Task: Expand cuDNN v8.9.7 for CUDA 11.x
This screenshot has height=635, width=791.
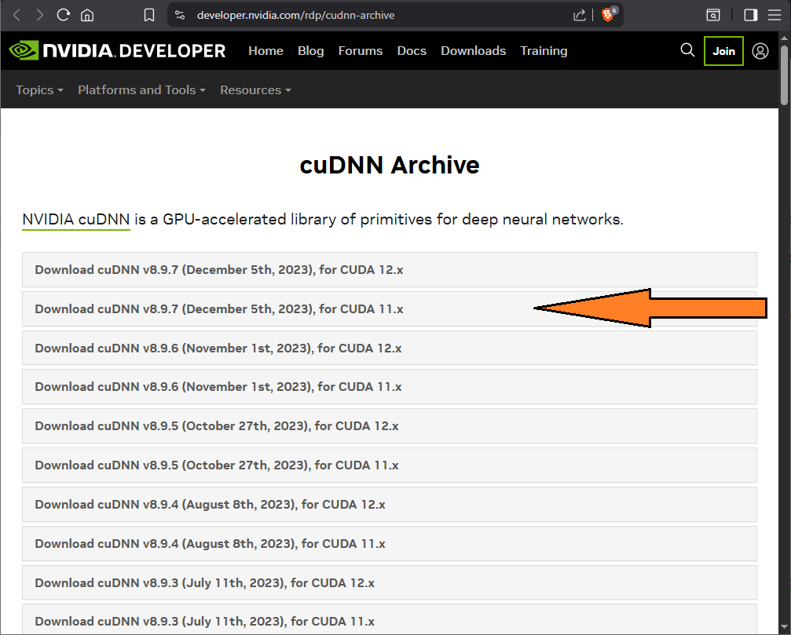Action: (x=390, y=309)
